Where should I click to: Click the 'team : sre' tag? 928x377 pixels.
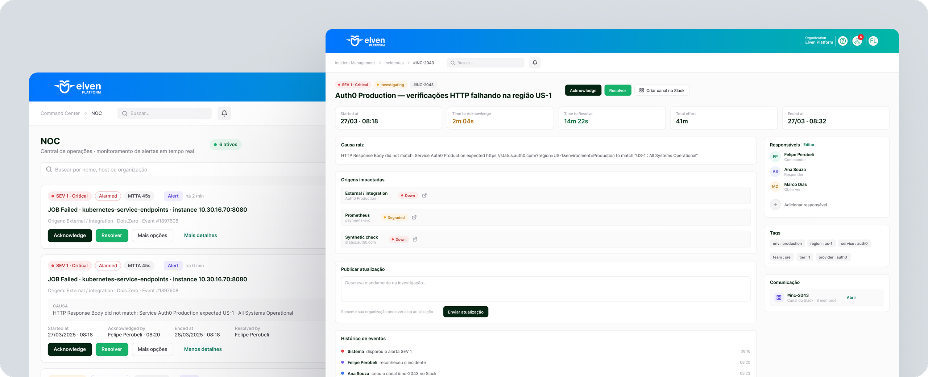pyautogui.click(x=782, y=257)
